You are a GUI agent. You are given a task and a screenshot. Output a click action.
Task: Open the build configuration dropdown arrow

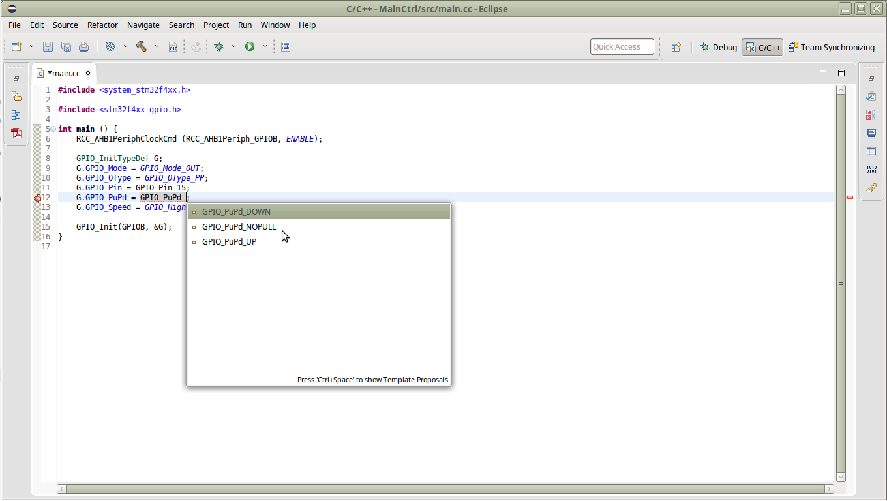pos(125,47)
